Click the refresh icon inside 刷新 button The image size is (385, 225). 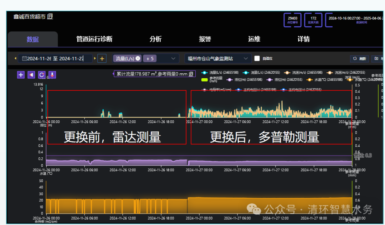click(x=354, y=58)
